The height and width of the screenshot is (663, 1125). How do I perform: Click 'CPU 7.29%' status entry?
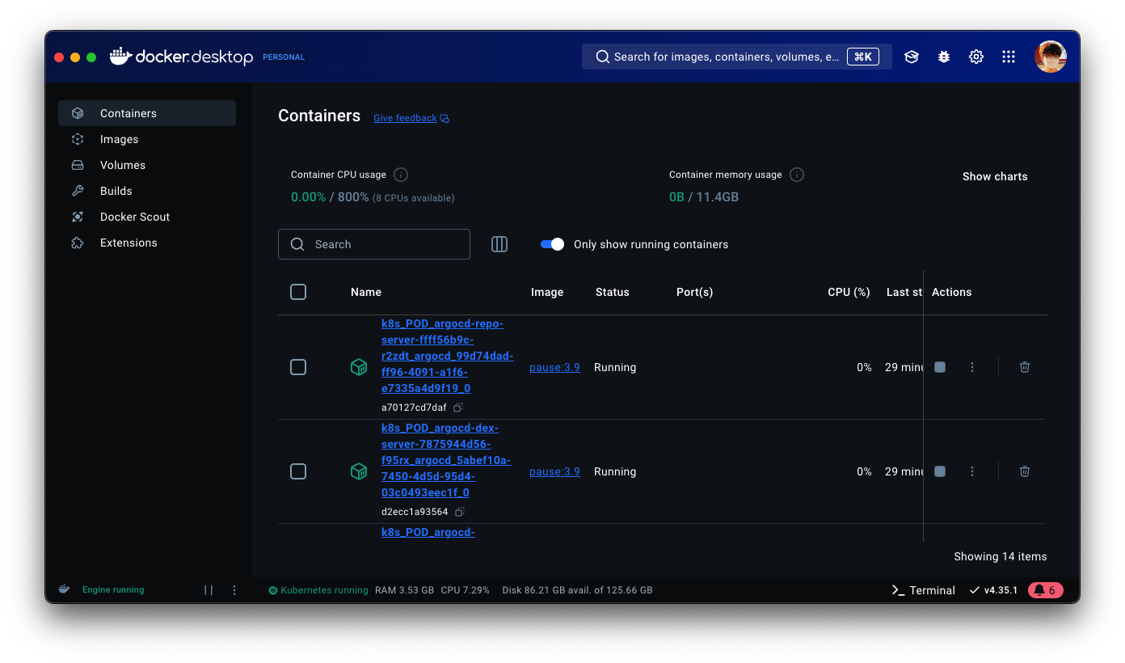[x=466, y=590]
